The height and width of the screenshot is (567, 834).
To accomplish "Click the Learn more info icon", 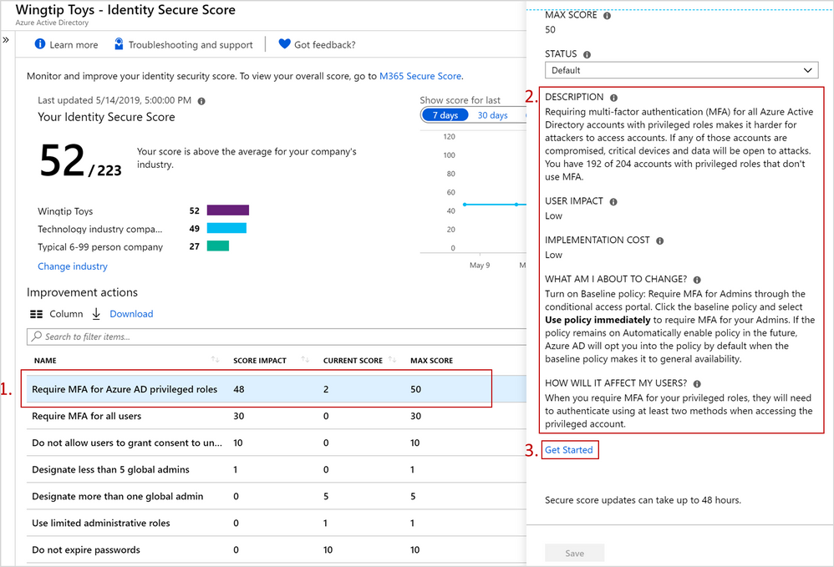I will tap(39, 44).
